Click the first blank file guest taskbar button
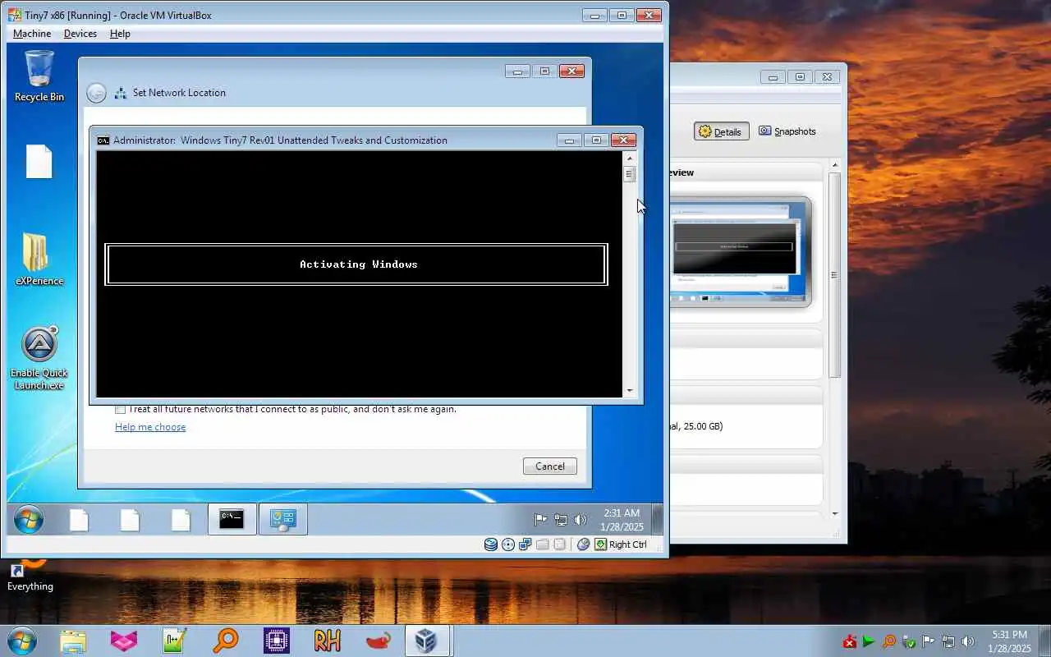This screenshot has height=657, width=1051. pyautogui.click(x=79, y=520)
